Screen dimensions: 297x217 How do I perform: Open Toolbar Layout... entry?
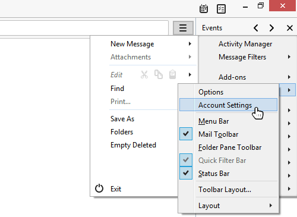tap(225, 190)
